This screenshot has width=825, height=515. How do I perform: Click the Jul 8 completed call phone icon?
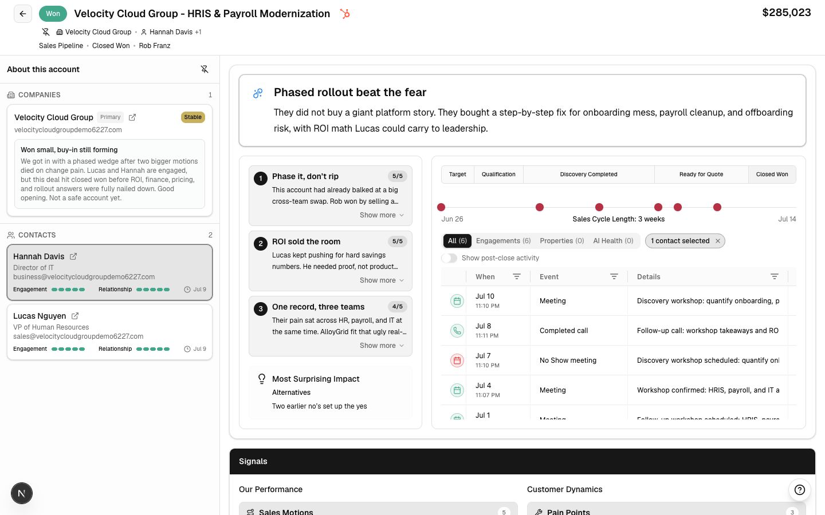pyautogui.click(x=457, y=331)
